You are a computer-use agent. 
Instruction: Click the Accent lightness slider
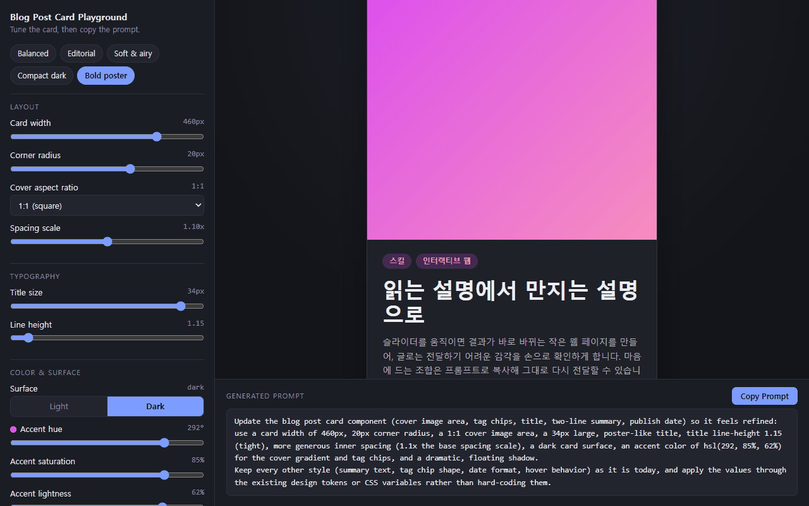pos(107,504)
